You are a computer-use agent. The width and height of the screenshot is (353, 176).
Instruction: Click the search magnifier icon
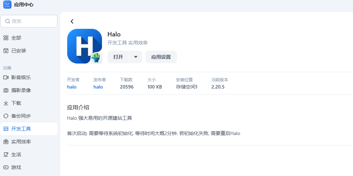[x=7, y=21]
